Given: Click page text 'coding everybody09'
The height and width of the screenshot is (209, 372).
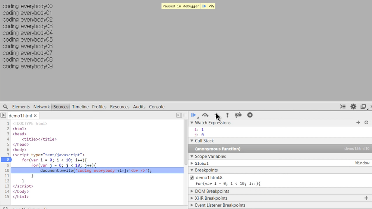Looking at the screenshot, I should click(x=28, y=66).
